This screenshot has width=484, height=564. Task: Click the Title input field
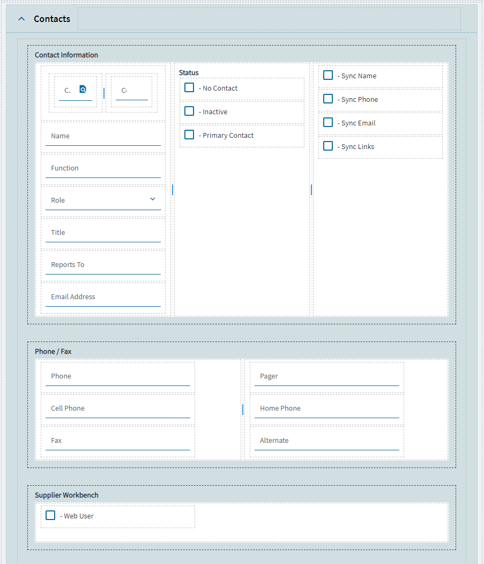click(103, 233)
